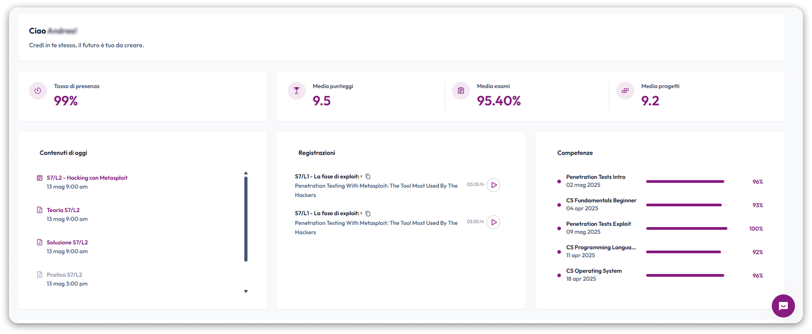Screen dimensions: 812x334
Task: Click the document icon beside Teoria S7/L2
Action: (40, 210)
